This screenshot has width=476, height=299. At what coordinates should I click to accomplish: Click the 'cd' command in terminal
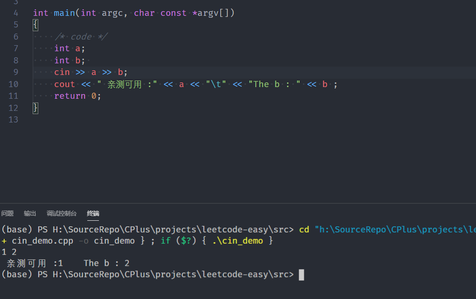click(x=304, y=230)
